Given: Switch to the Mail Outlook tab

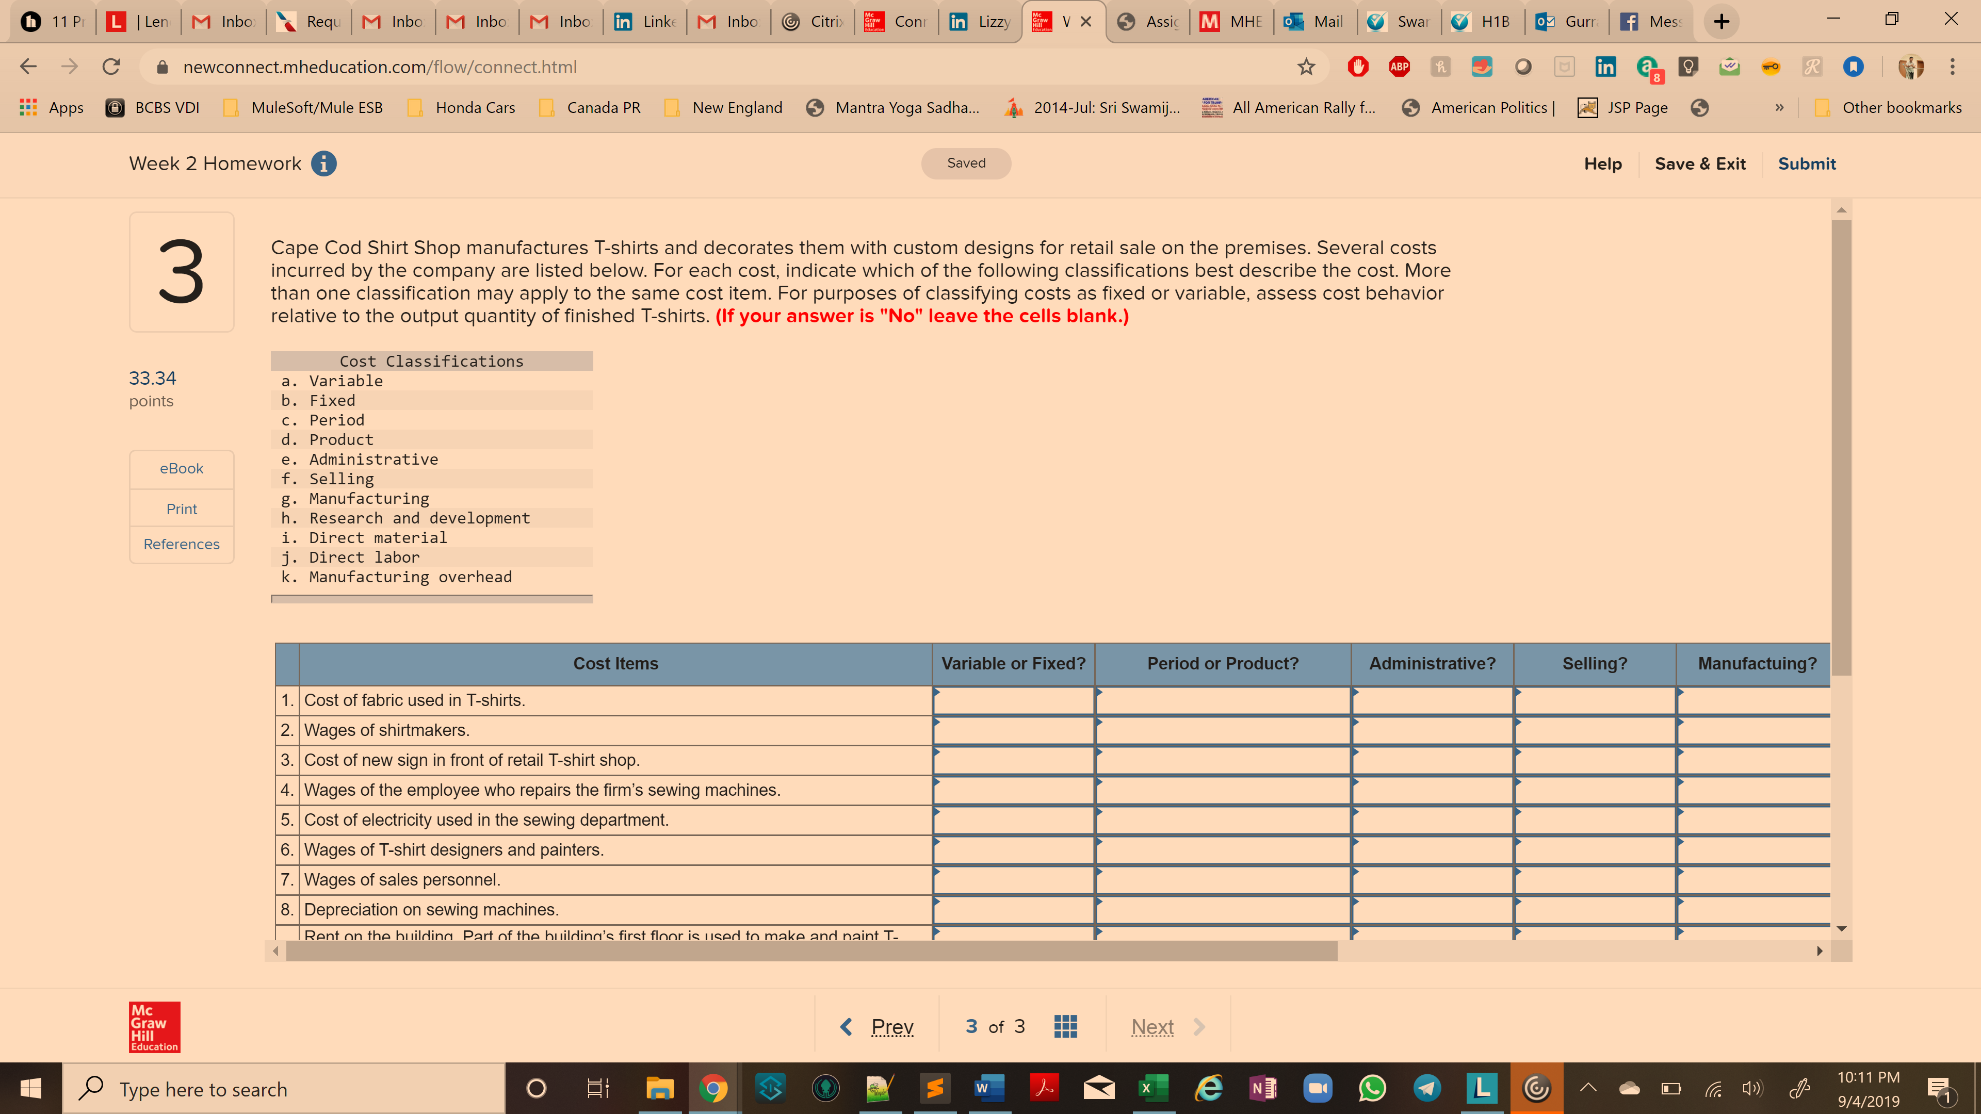Looking at the screenshot, I should (1314, 22).
